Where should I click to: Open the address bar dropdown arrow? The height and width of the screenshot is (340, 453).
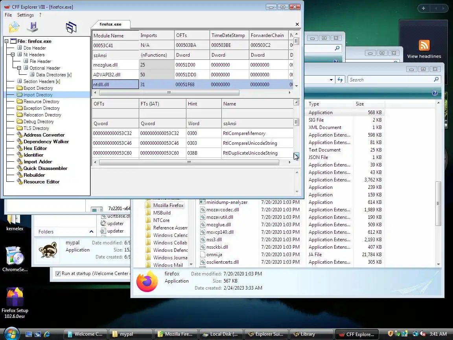[331, 80]
